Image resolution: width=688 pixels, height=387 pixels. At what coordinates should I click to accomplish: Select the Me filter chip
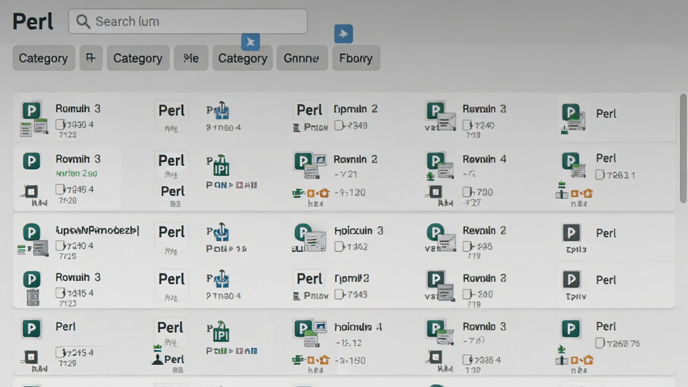tap(191, 58)
